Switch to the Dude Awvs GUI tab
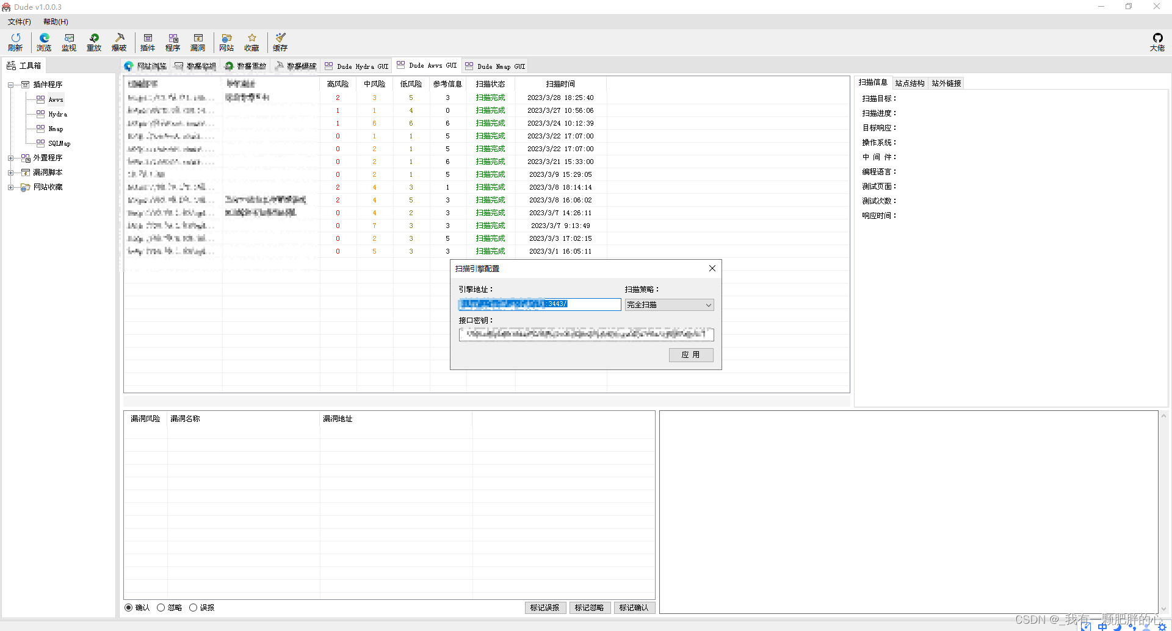Screen dimensions: 1172x631 point(427,65)
